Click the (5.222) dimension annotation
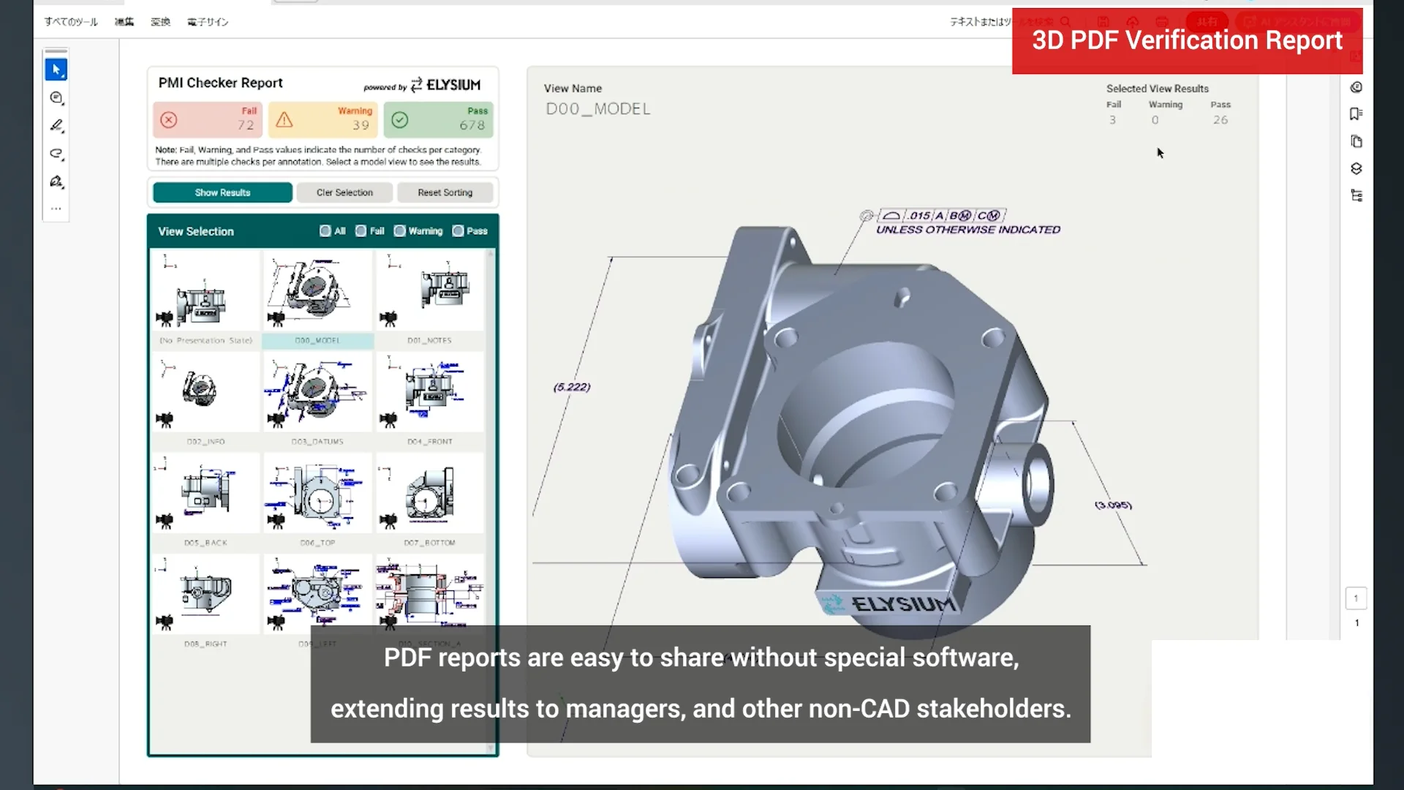The image size is (1404, 790). 572,387
